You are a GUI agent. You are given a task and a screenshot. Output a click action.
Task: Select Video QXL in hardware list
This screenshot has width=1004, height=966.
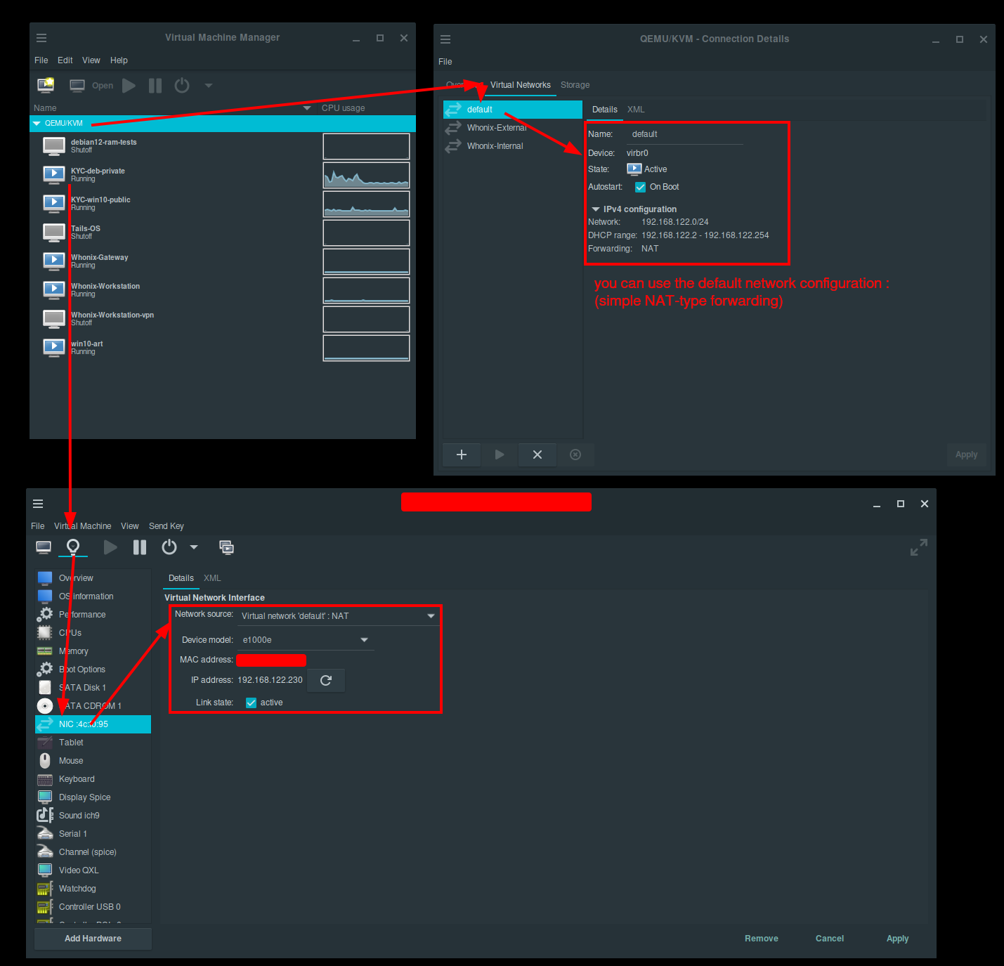[93, 870]
